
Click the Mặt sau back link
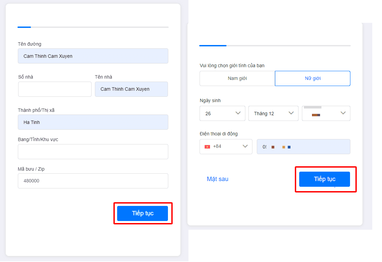pos(217,179)
